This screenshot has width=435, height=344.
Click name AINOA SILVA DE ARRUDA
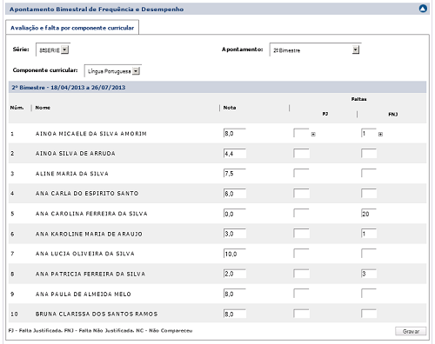76,154
